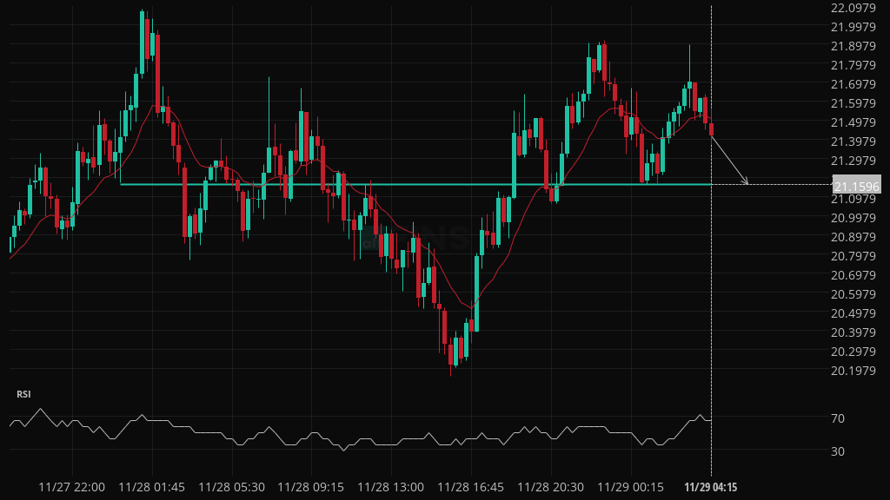This screenshot has width=890, height=500.
Task: Click the 20.1979 bottom price label
Action: (853, 371)
